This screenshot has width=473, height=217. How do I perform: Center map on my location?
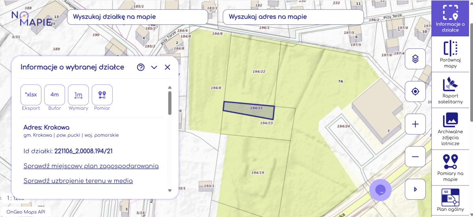[415, 92]
